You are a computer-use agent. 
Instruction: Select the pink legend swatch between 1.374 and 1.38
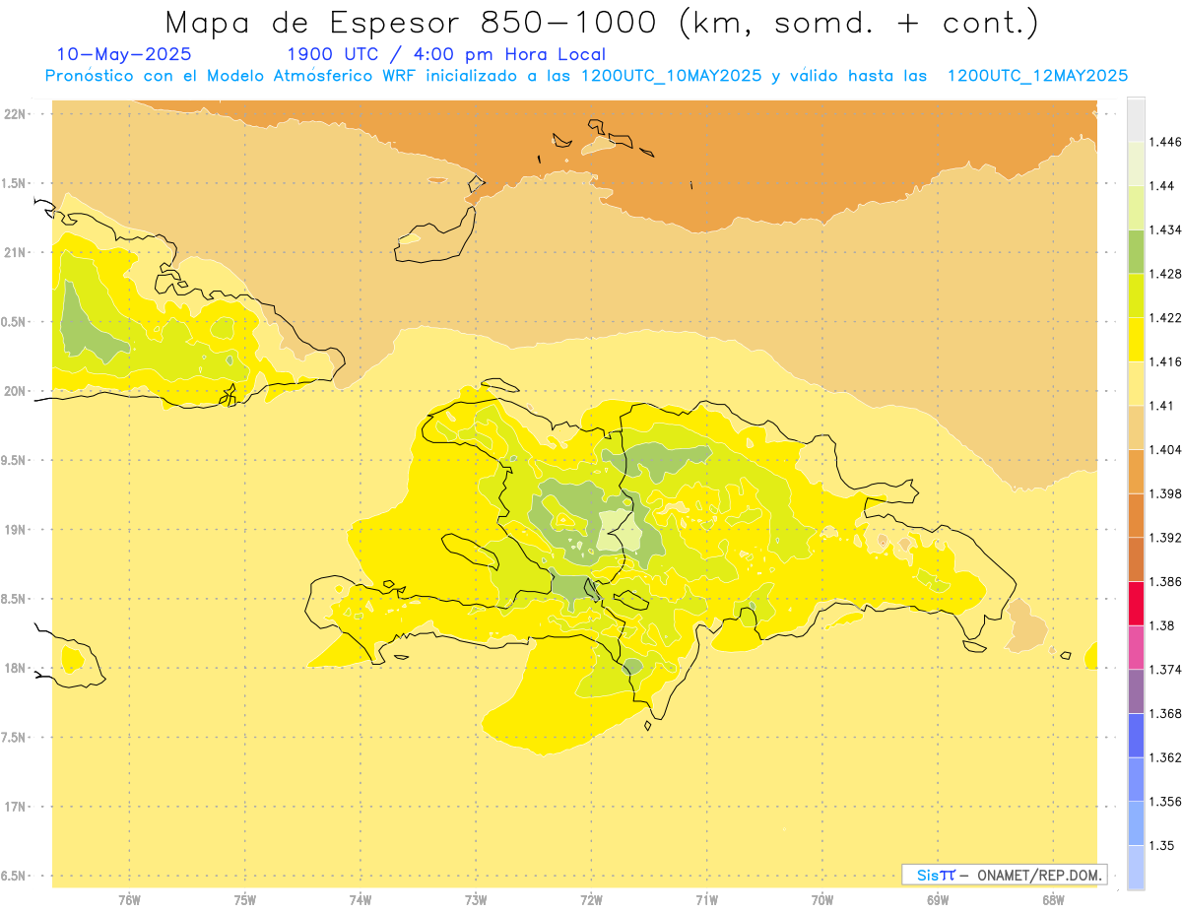click(1136, 647)
